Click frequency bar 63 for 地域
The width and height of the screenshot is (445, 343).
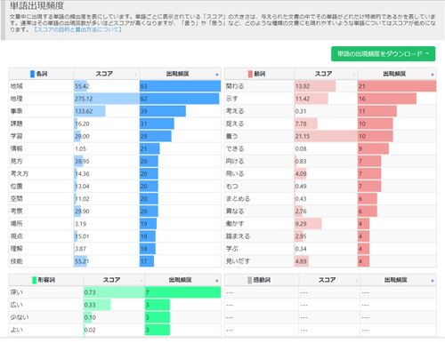180,86
